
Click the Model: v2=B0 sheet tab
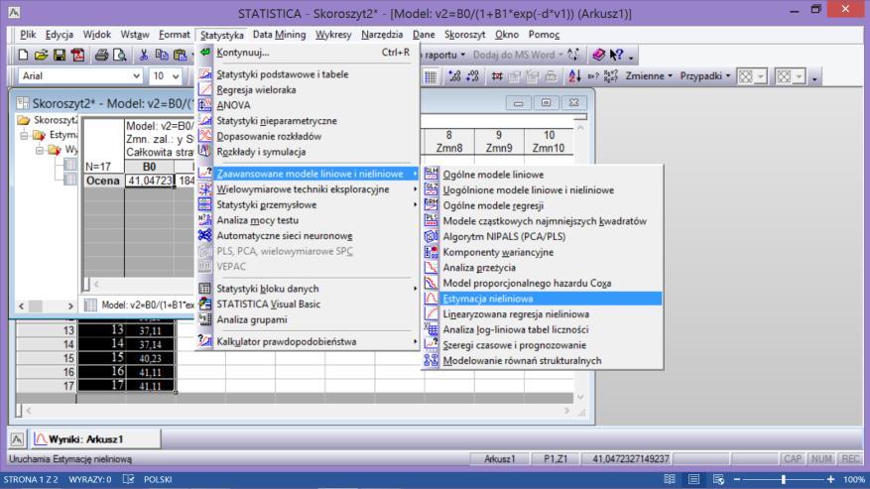click(141, 305)
